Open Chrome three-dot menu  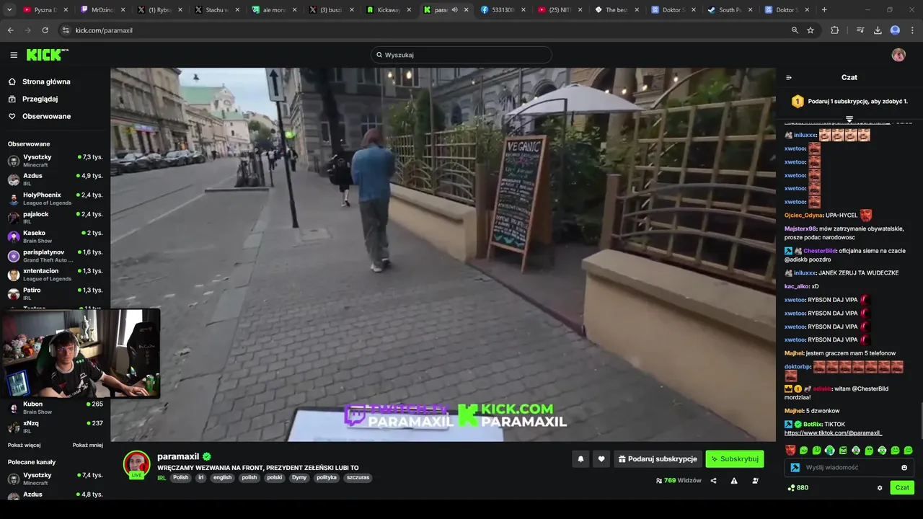913,30
